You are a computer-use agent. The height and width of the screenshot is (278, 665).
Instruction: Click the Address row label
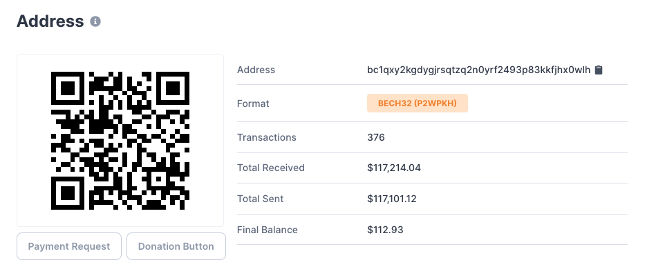tap(256, 70)
